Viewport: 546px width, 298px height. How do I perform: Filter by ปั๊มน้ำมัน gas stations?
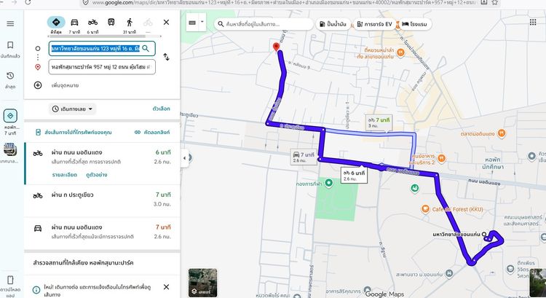333,24
